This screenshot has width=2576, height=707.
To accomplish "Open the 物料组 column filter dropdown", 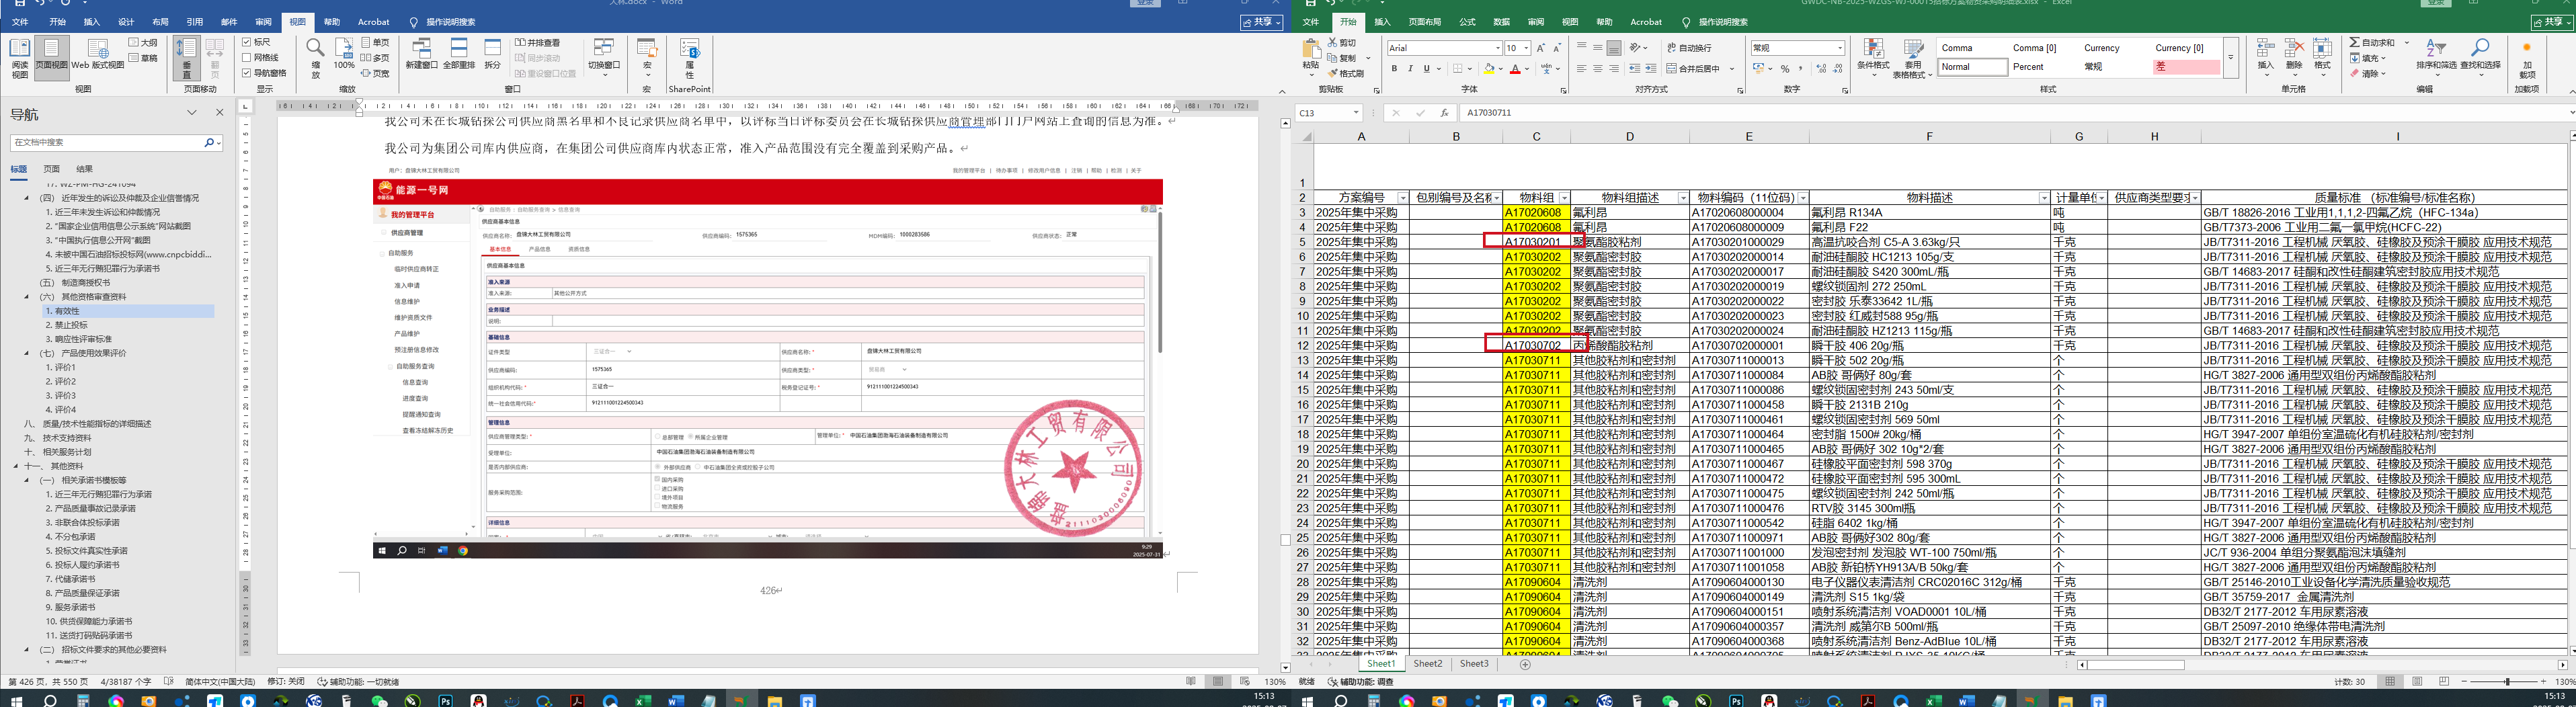I will coord(1564,198).
